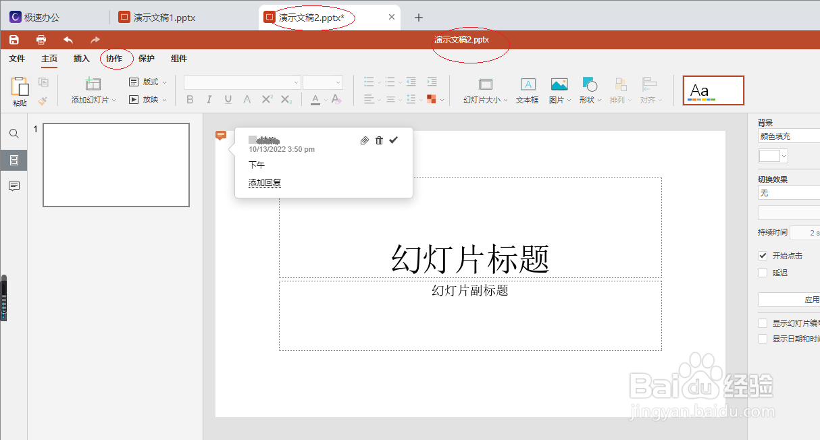Toggle bold formatting
The height and width of the screenshot is (440, 820).
pos(190,99)
